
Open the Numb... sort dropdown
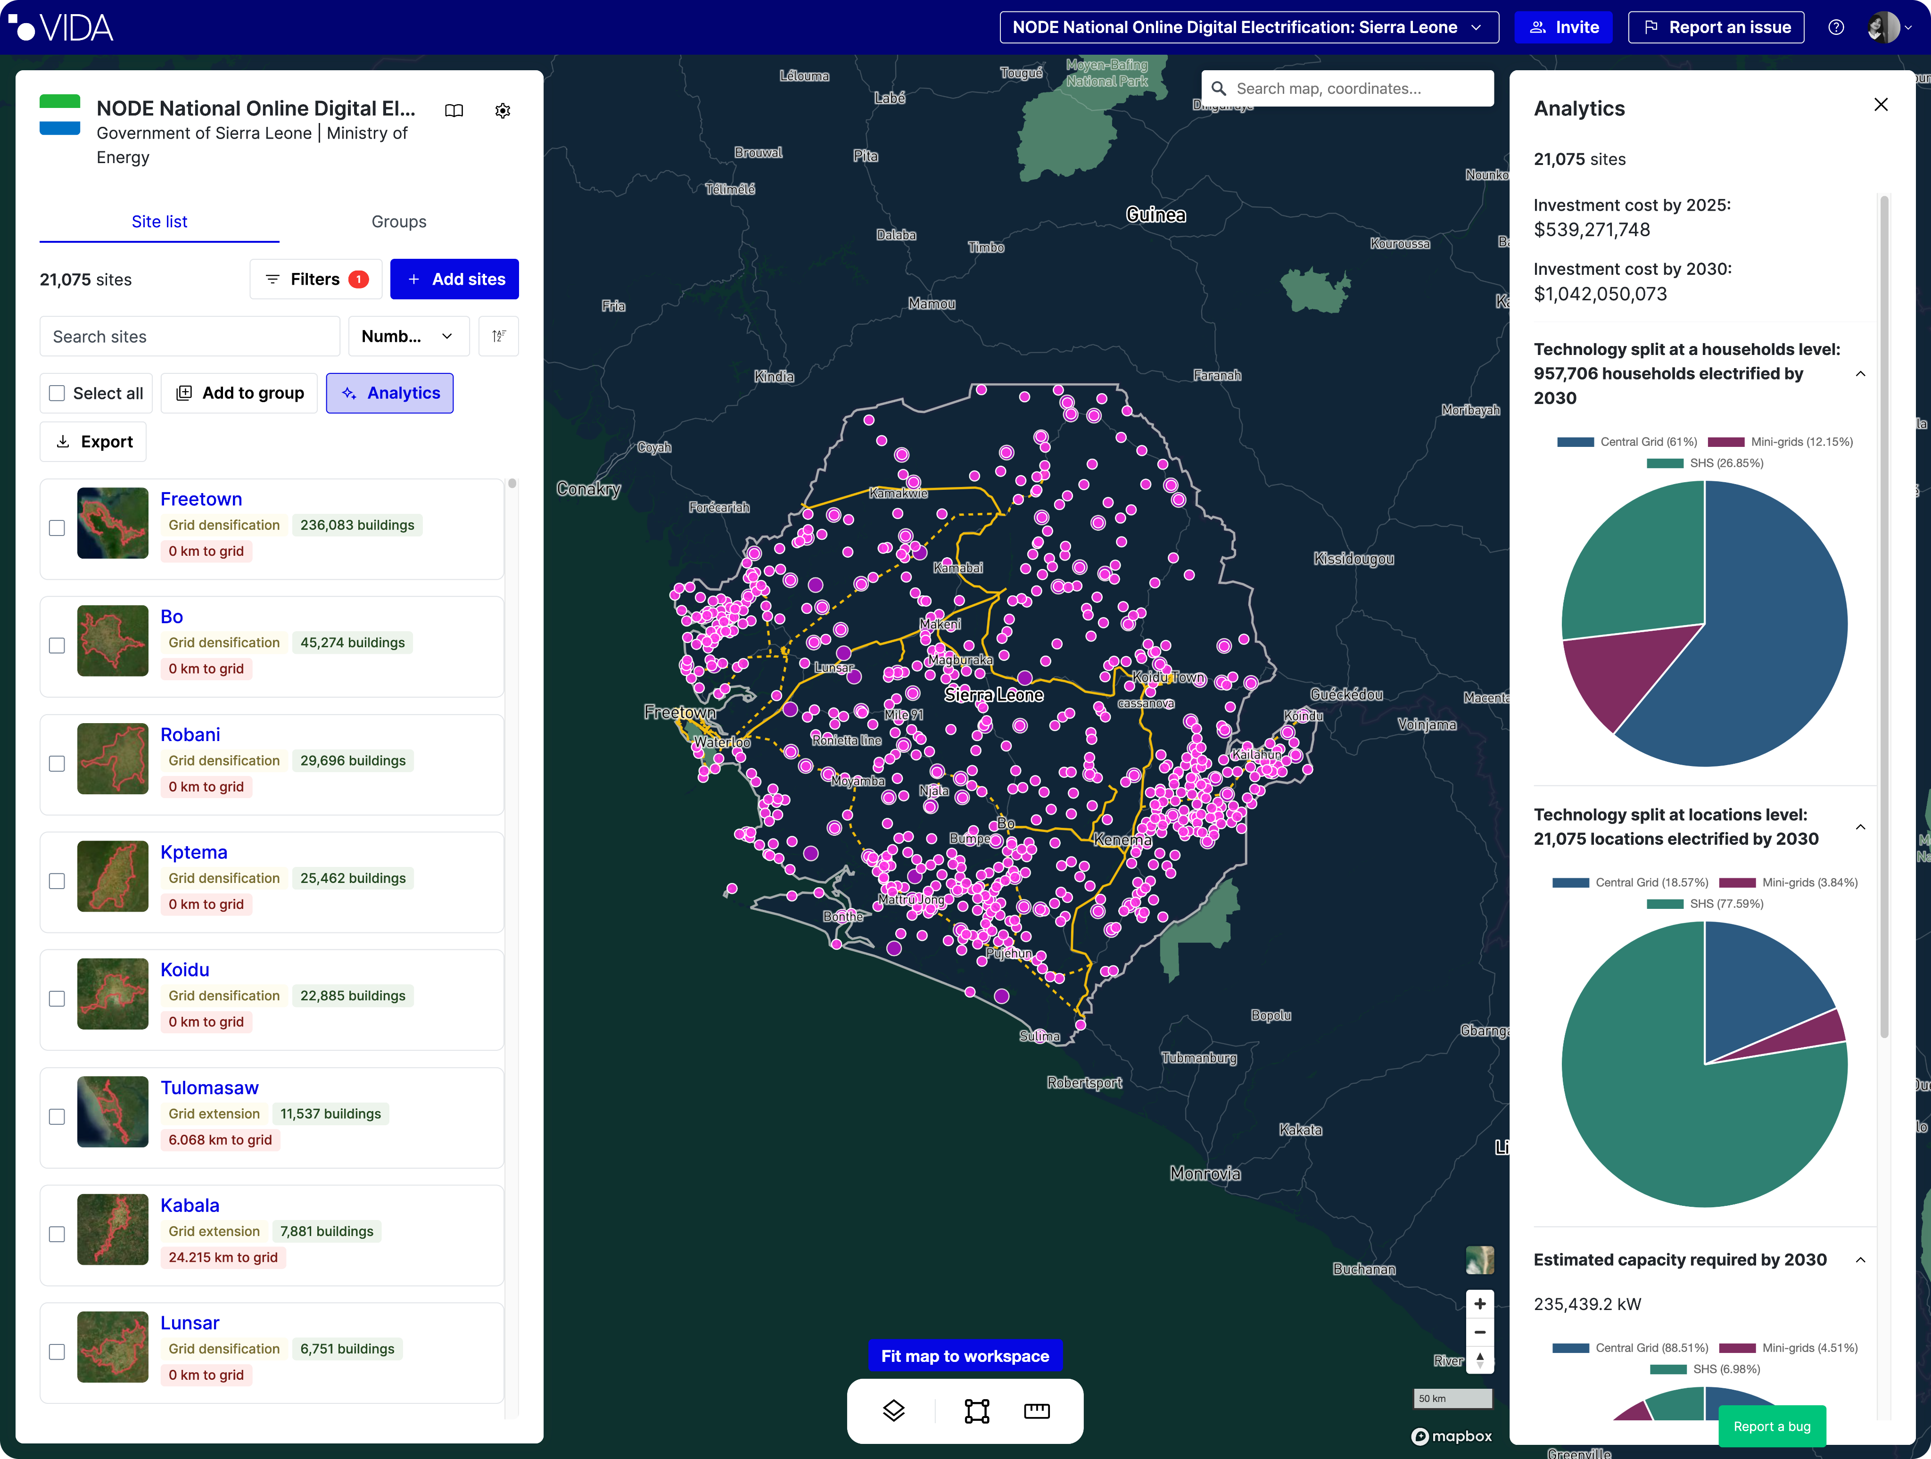(408, 336)
